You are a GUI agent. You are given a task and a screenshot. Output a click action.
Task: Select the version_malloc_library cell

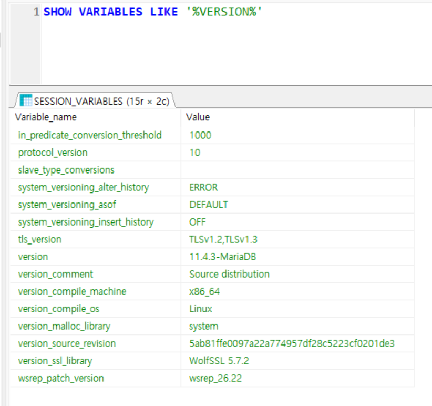[95, 327]
